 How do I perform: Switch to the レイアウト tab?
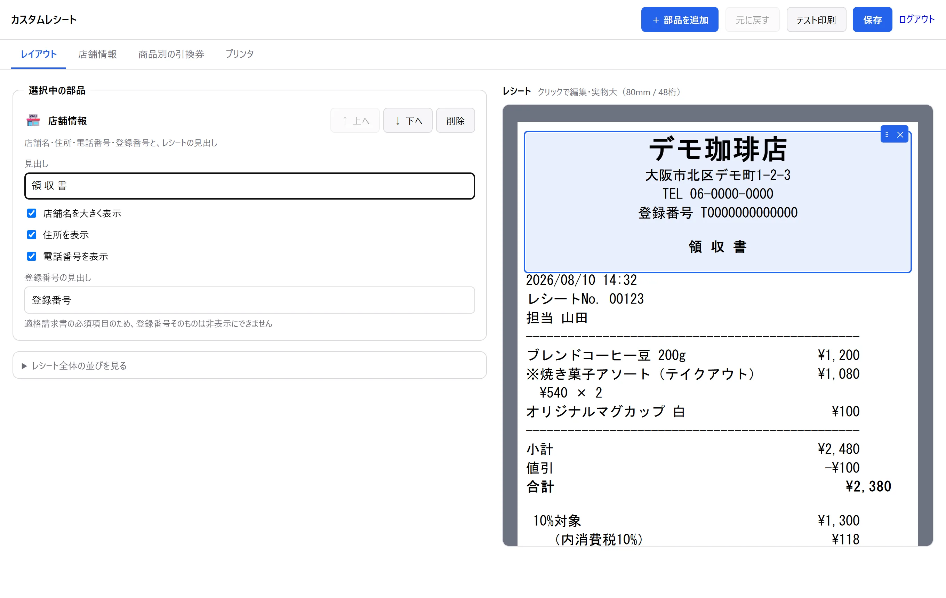coord(39,54)
